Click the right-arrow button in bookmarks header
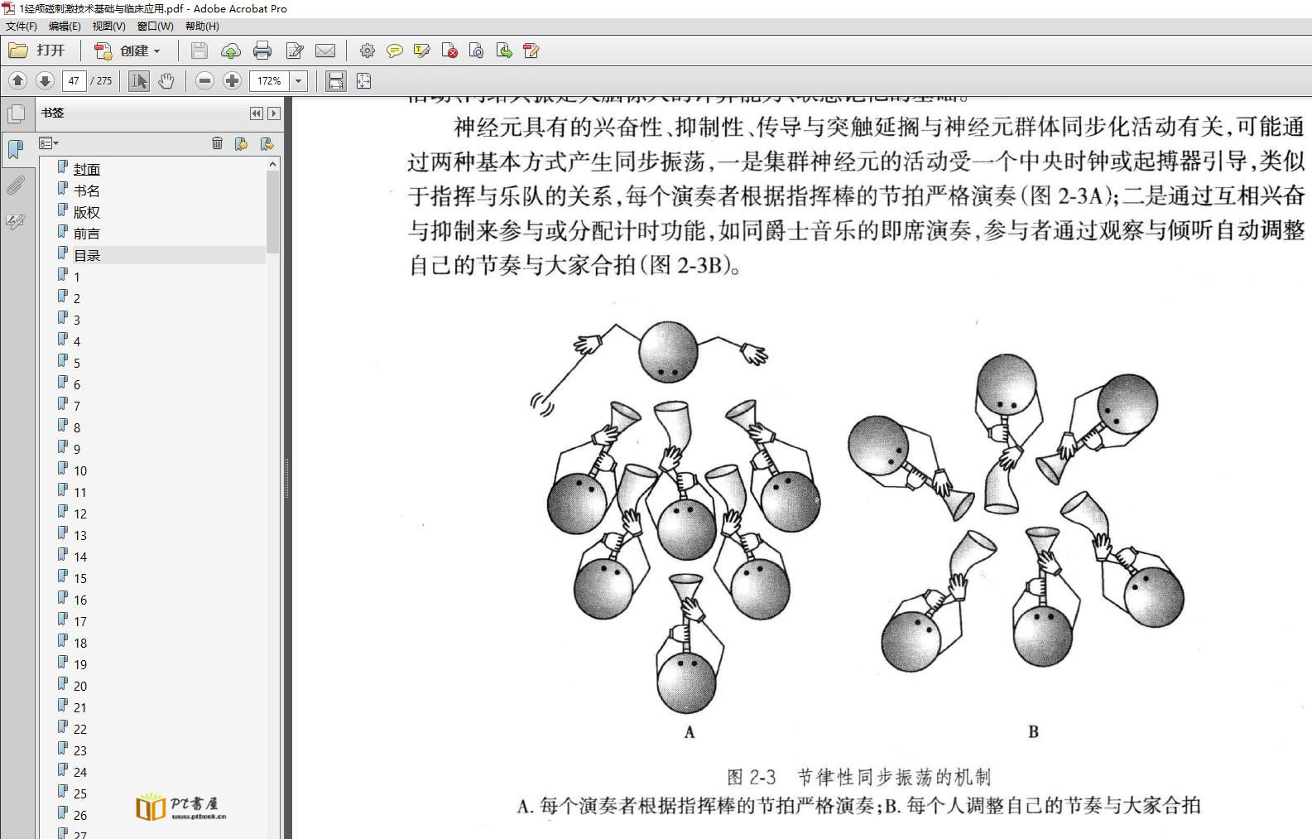1312x839 pixels. coord(274,113)
